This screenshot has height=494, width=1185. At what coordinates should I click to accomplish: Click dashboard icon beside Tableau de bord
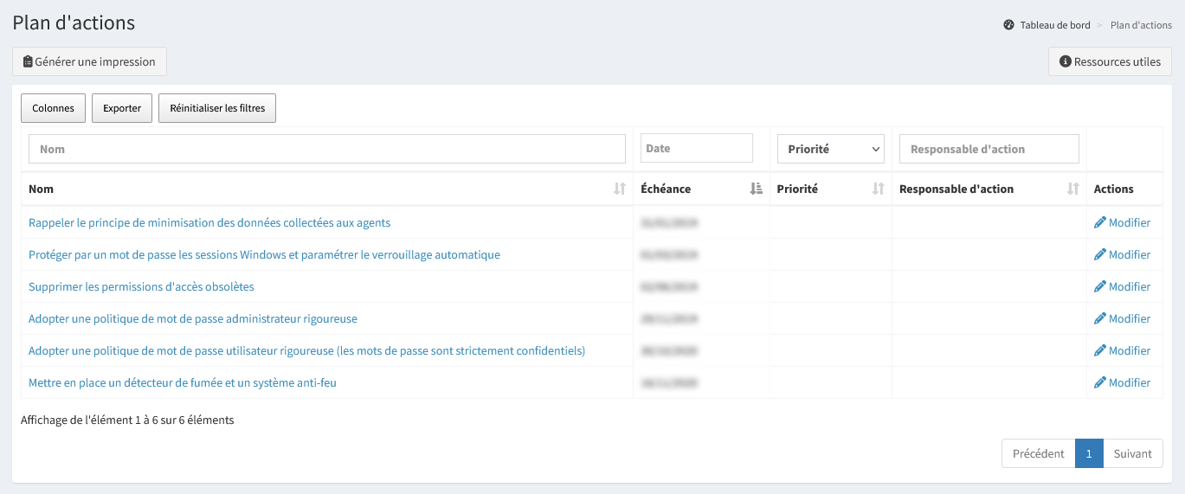point(1008,25)
